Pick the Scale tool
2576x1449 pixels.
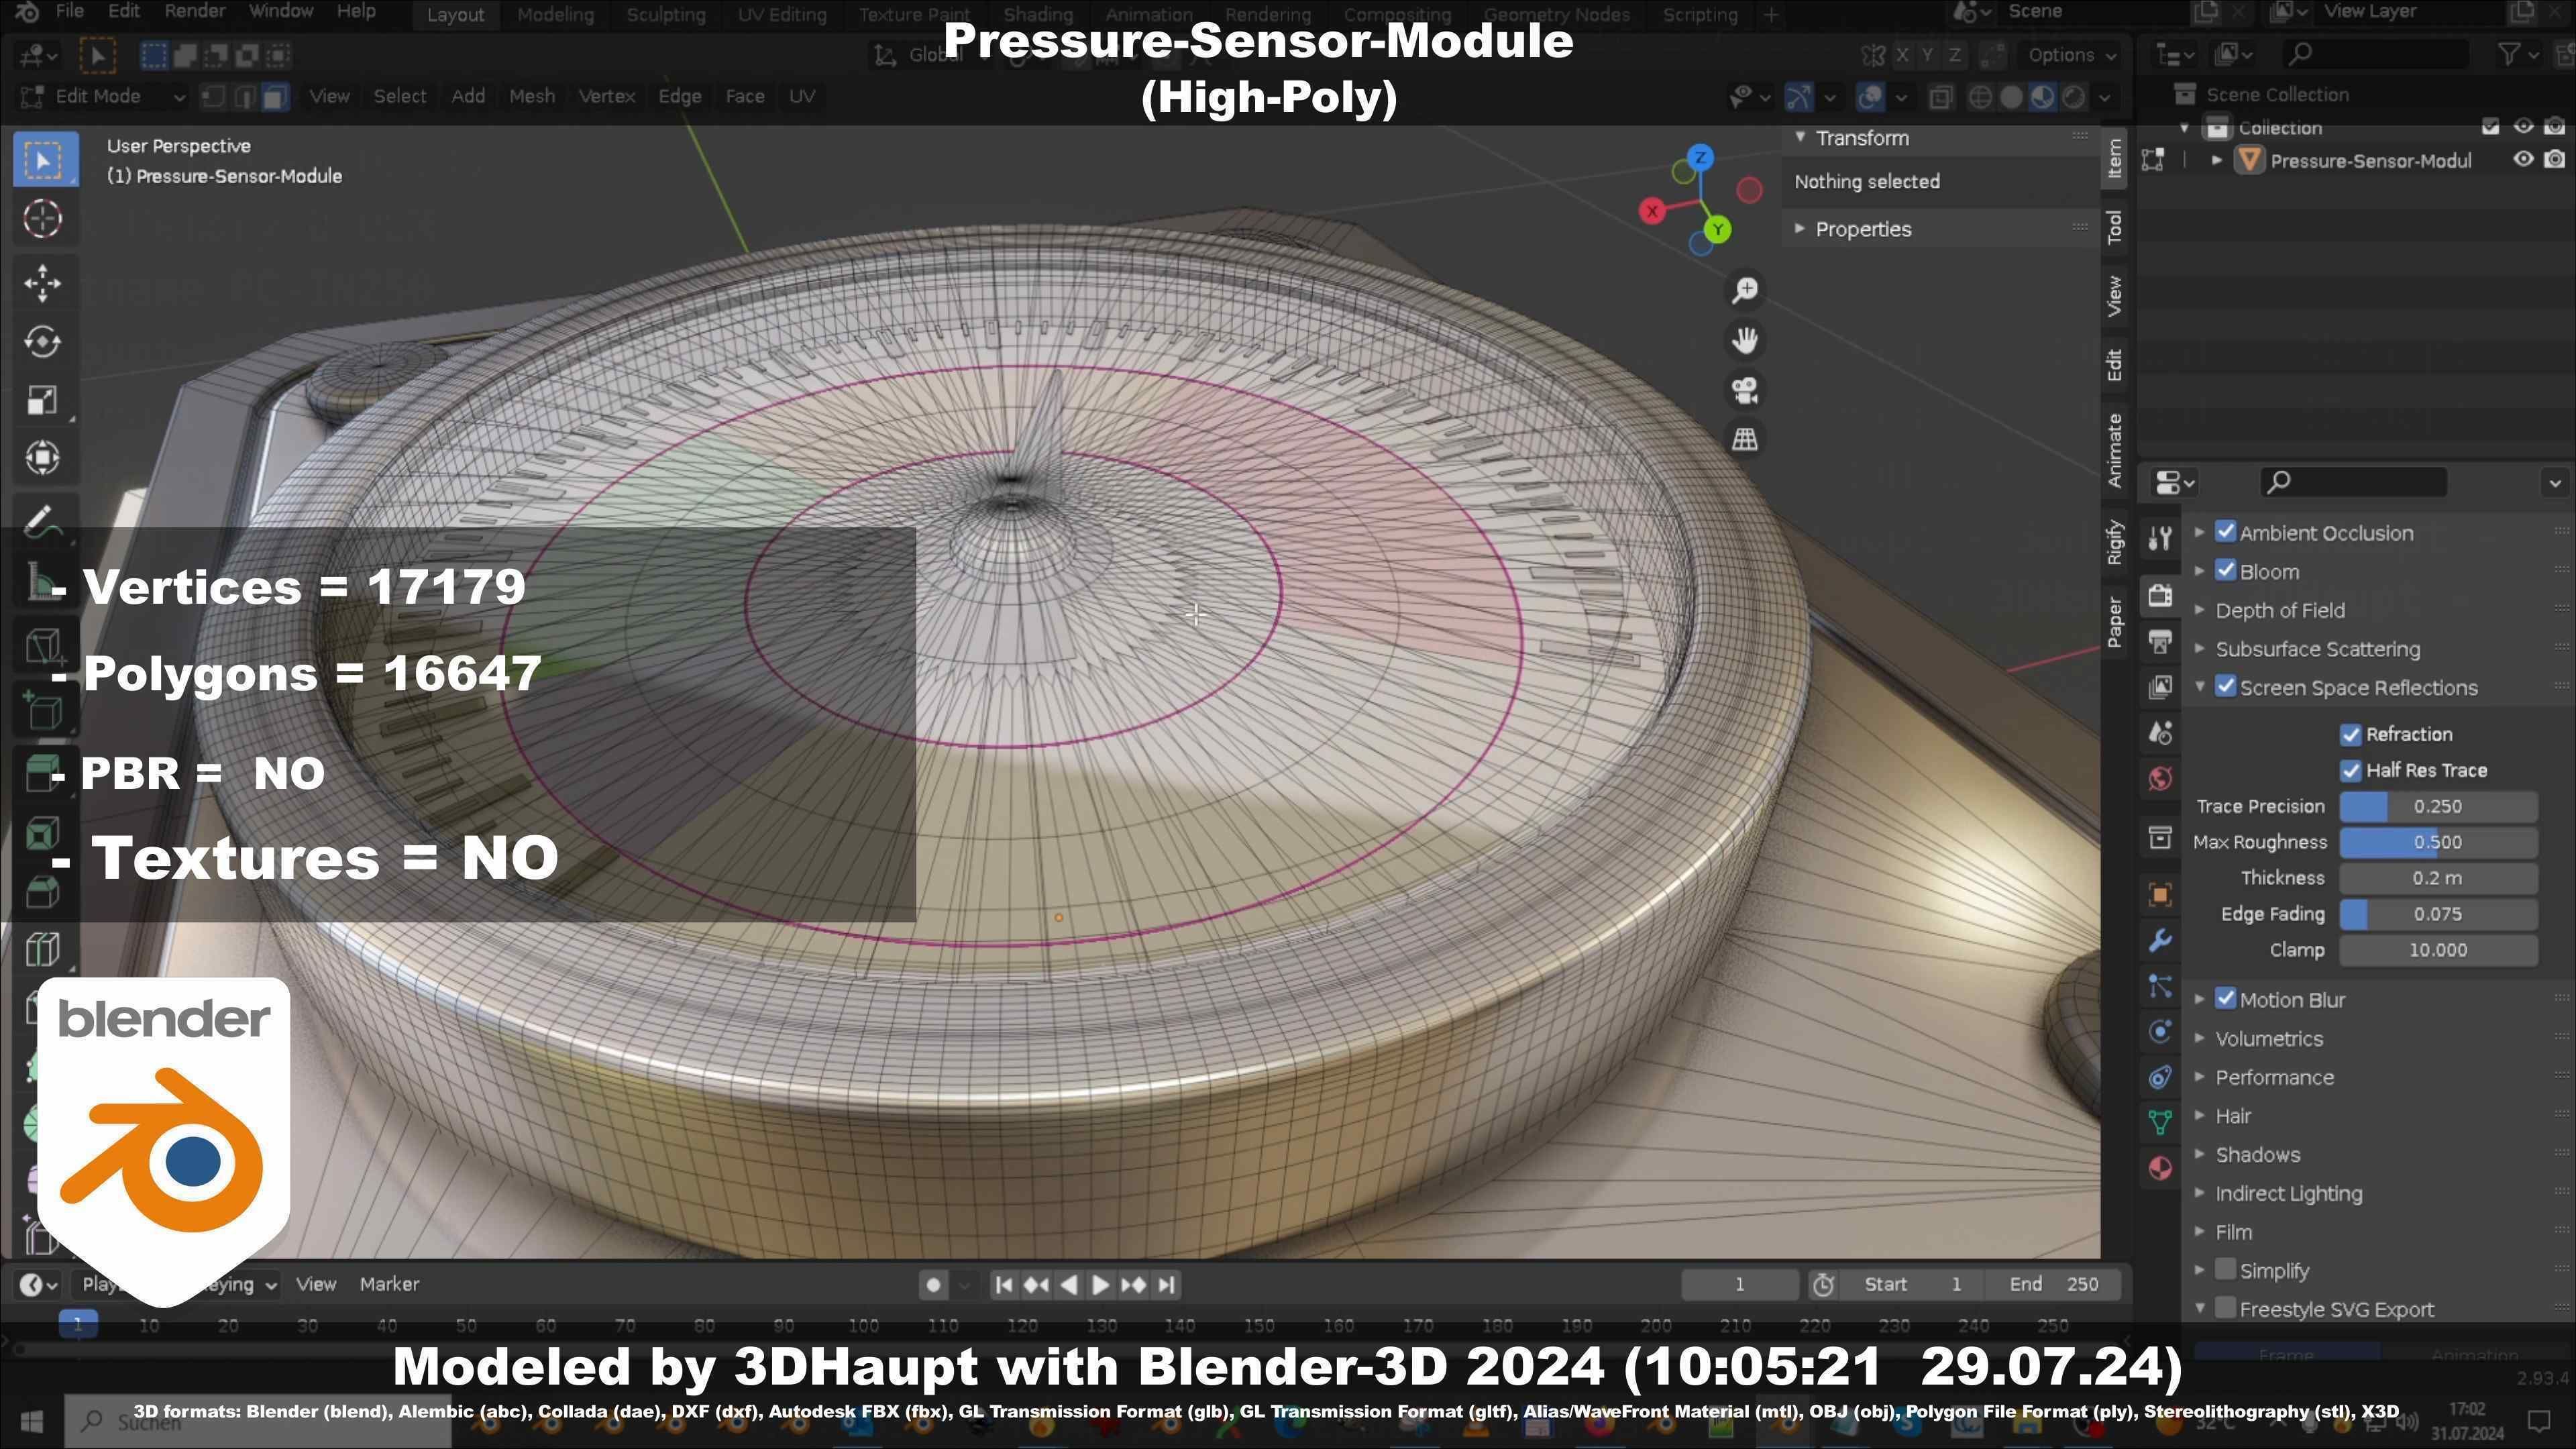(x=43, y=400)
